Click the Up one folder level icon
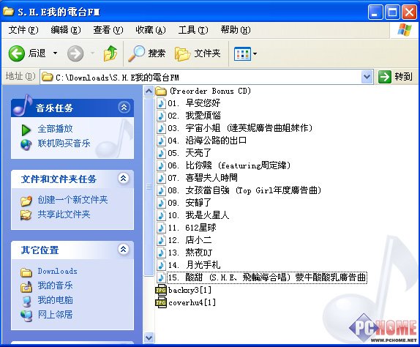The width and height of the screenshot is (420, 347). [x=110, y=53]
